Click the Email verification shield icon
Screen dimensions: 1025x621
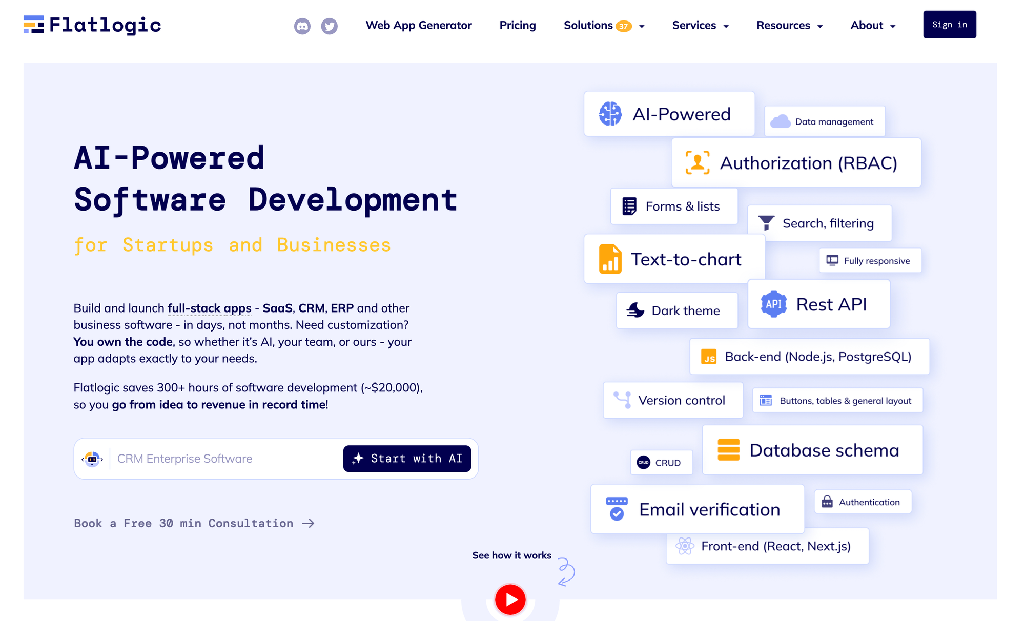(x=617, y=509)
